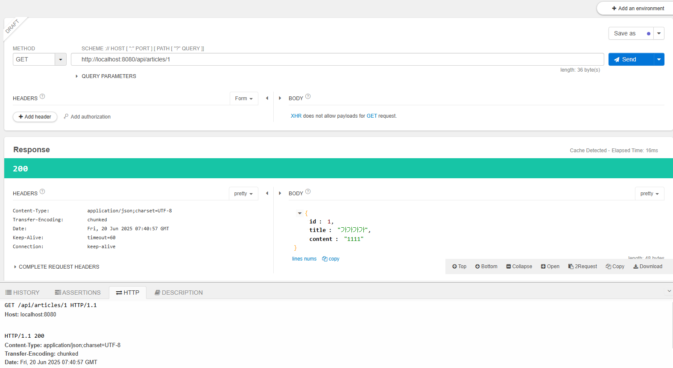Click Content-Type header value application/json;charset=UTF-8
673x368 pixels.
[130, 211]
